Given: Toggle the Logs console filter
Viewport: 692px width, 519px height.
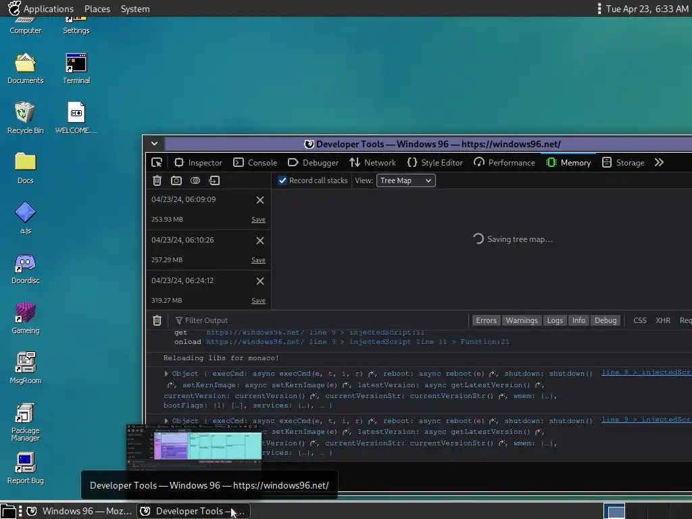Looking at the screenshot, I should click(555, 320).
